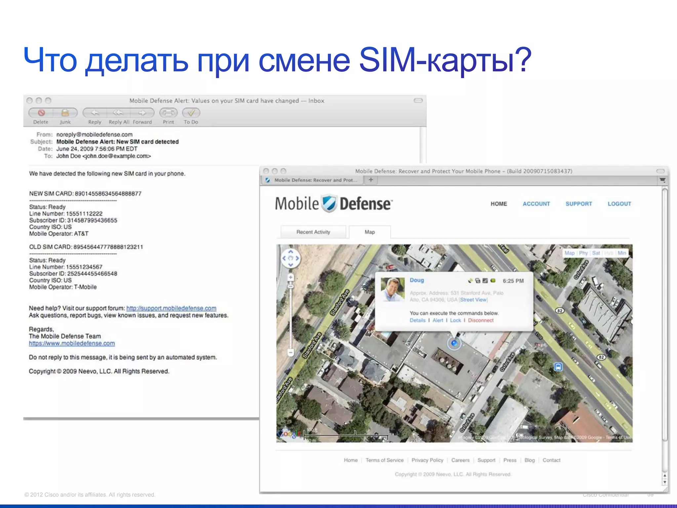This screenshot has width=677, height=508.
Task: Open ACCOUNT in top navigation
Action: [536, 204]
